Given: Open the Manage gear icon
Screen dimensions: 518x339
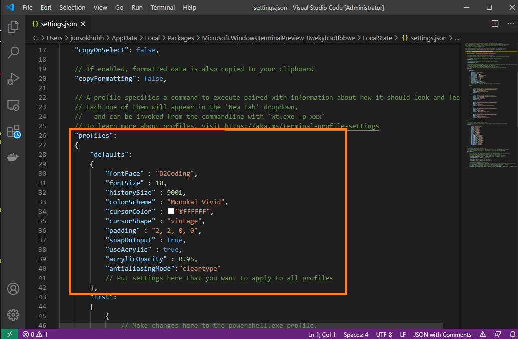Looking at the screenshot, I should point(13,315).
